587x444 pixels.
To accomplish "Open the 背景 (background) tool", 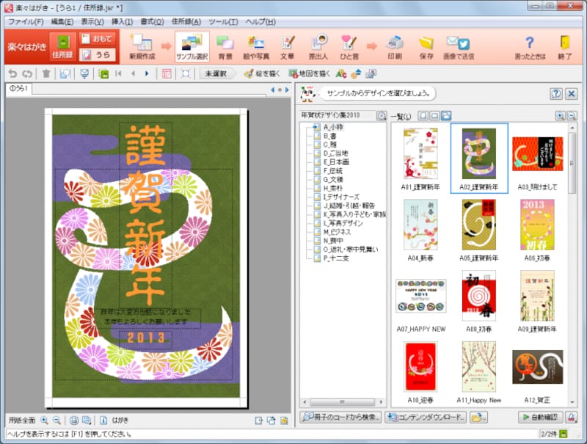I will 225,46.
